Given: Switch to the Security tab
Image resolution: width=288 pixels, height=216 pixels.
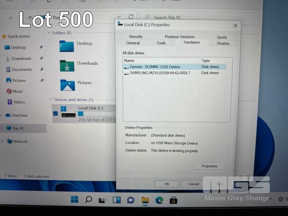Looking at the screenshot, I should pos(136,37).
